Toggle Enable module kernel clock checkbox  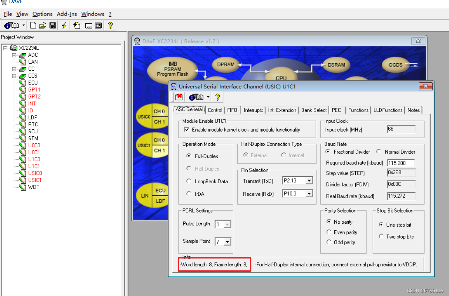(x=187, y=130)
